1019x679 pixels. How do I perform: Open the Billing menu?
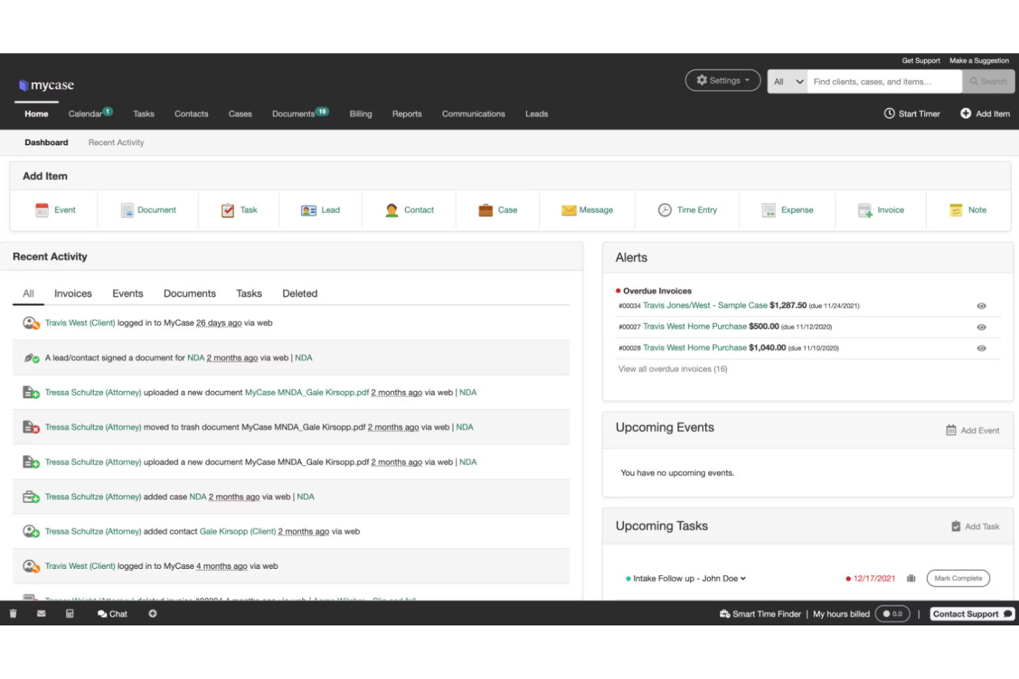pos(361,114)
